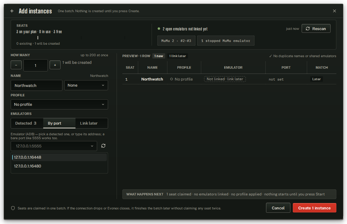Screen dimensions: 347x224
Task: Switch to the Detected 3 emulator tab
Action: point(27,123)
